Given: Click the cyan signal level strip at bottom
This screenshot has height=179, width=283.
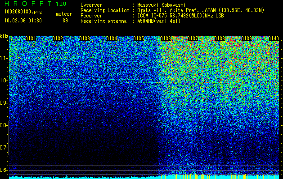Looking at the screenshot, I should 144,177.
